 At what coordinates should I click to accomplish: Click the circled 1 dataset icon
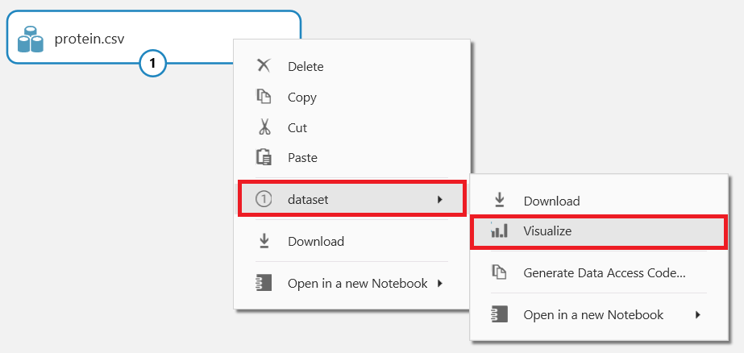point(264,199)
